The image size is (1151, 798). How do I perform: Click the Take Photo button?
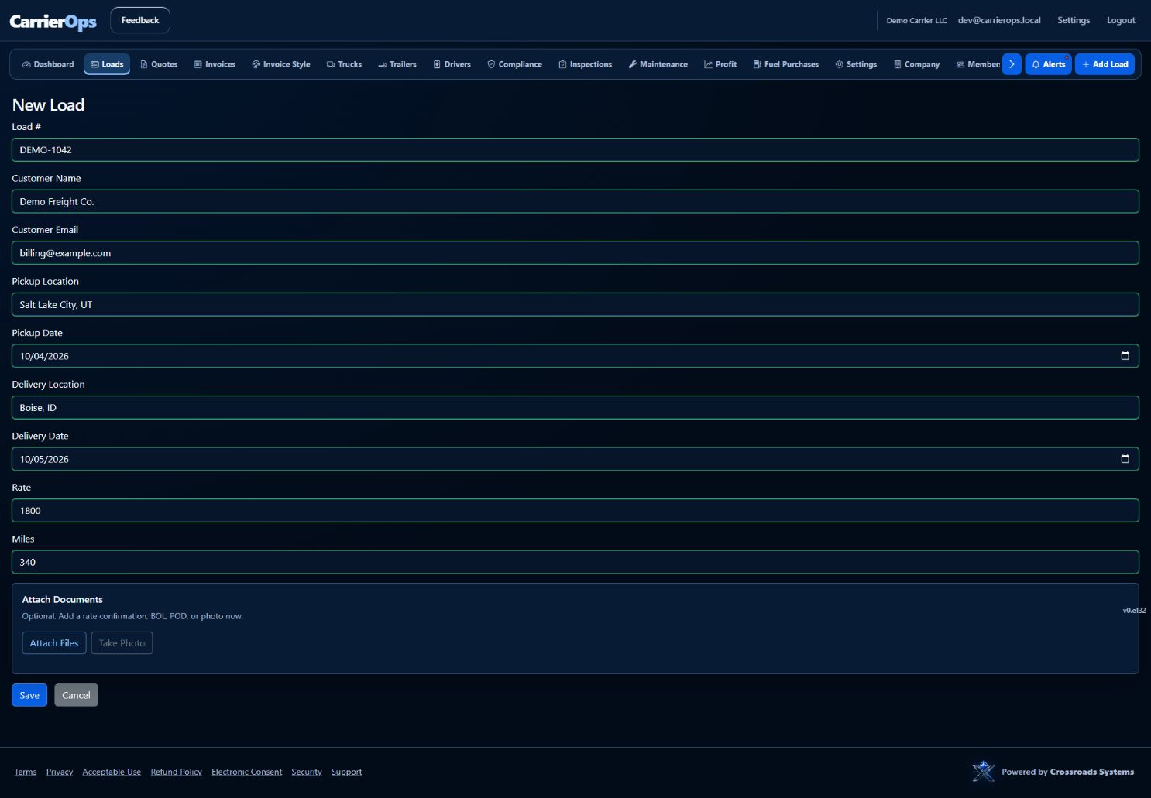coord(122,643)
